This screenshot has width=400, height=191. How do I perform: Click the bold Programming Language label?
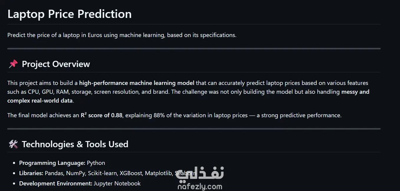(x=52, y=163)
